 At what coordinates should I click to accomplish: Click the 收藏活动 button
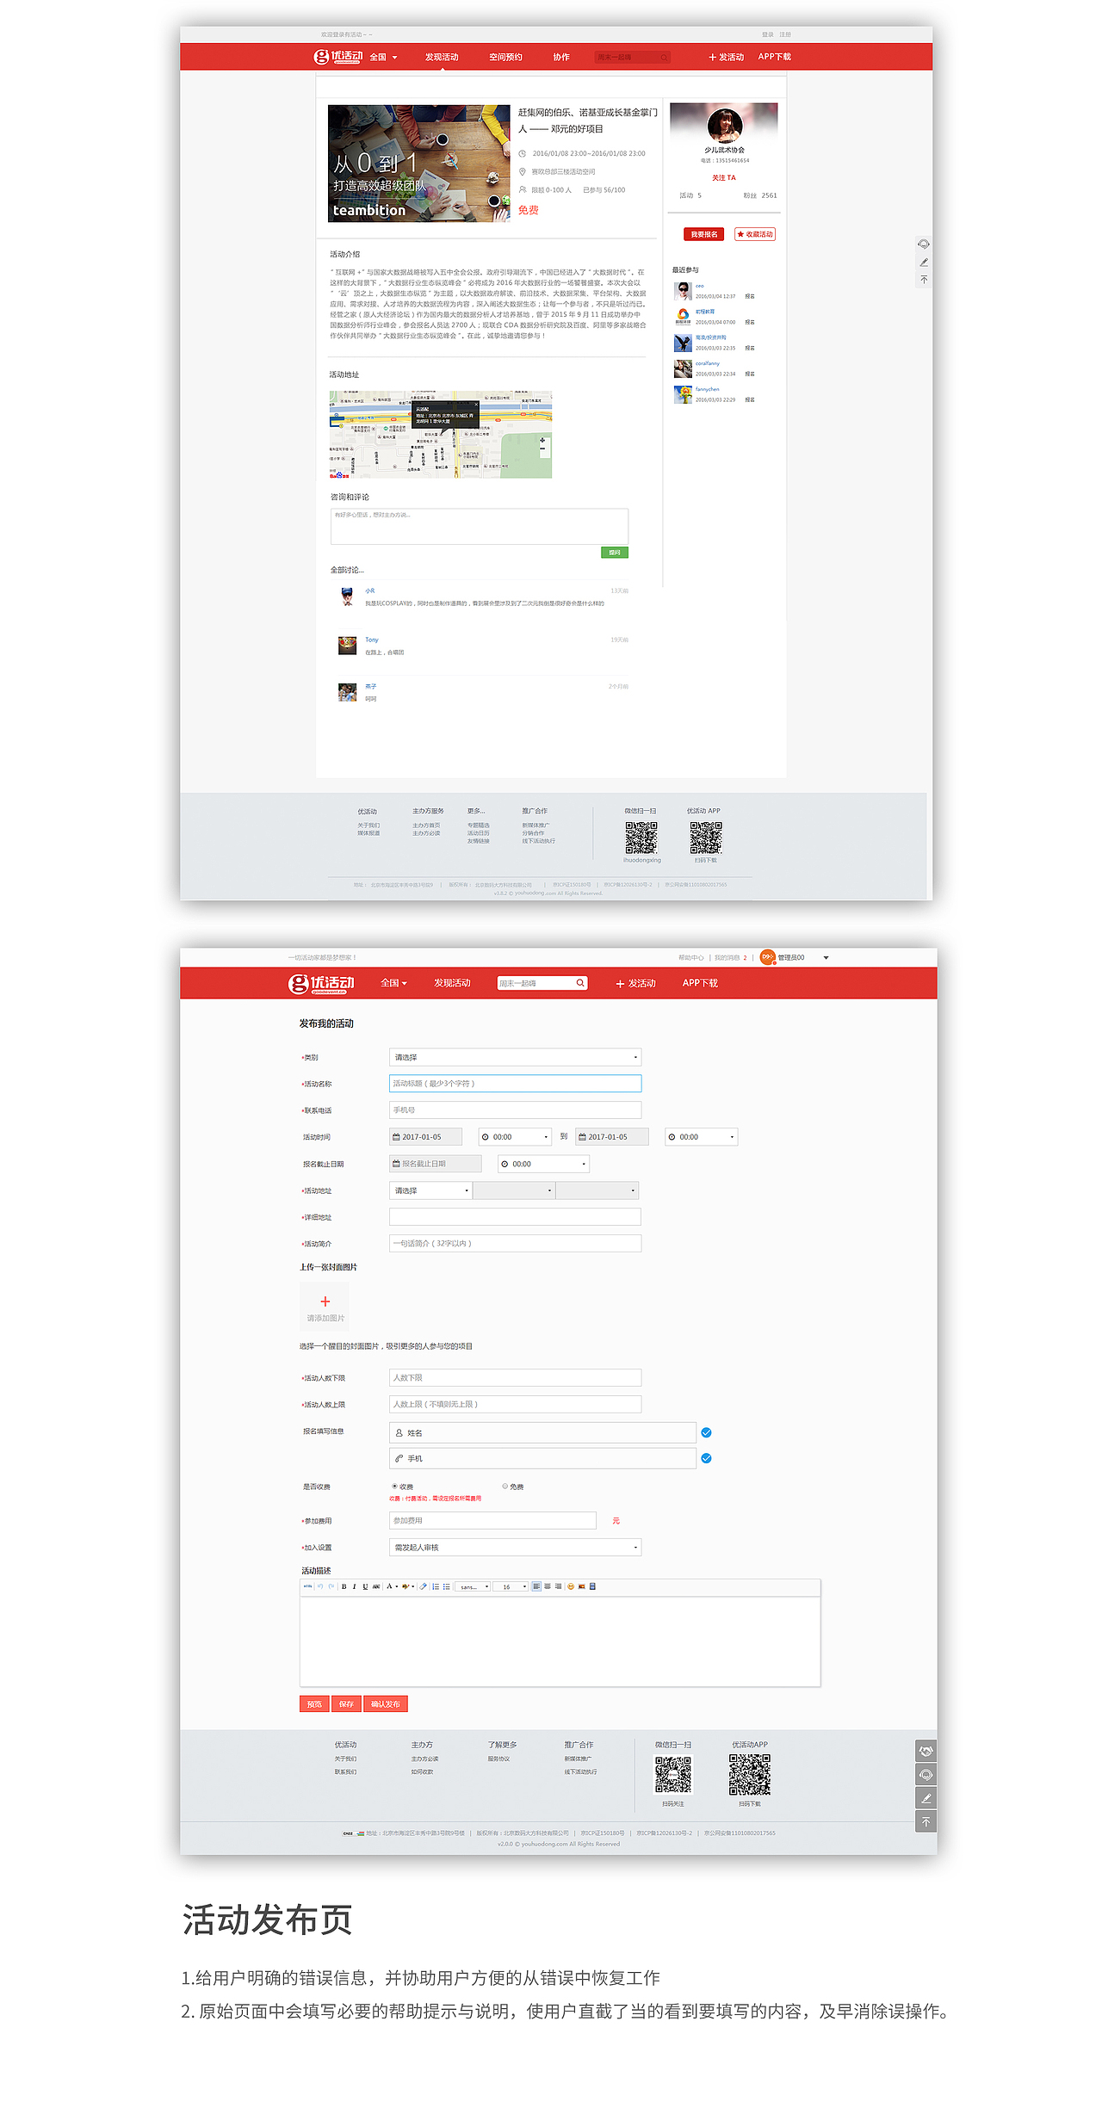(755, 234)
